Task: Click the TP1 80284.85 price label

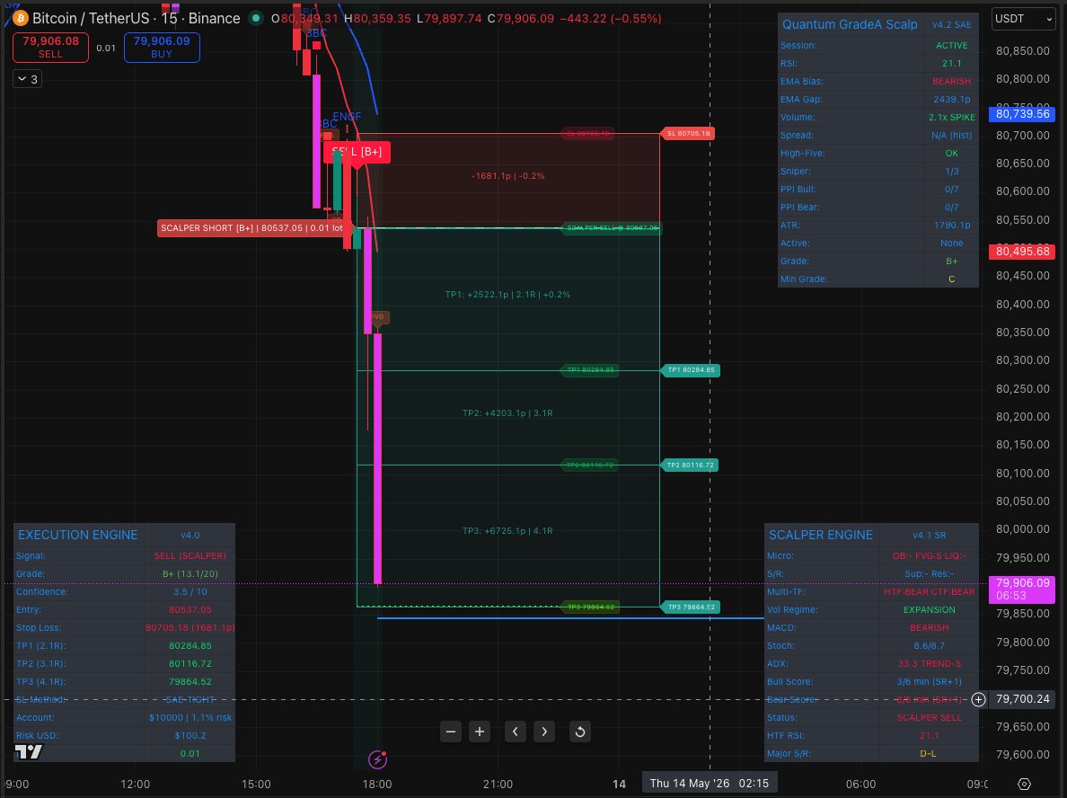Action: pos(690,370)
